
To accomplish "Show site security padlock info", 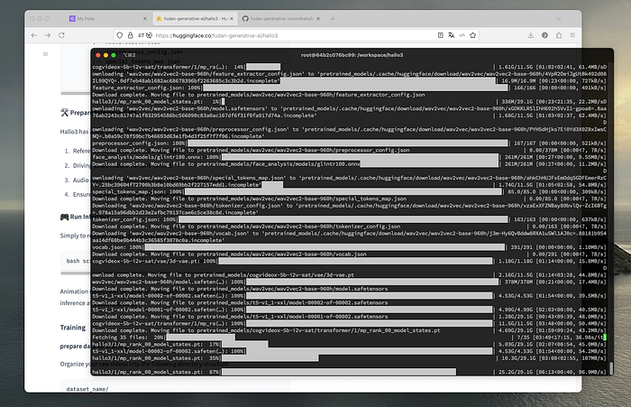I will click(x=131, y=35).
